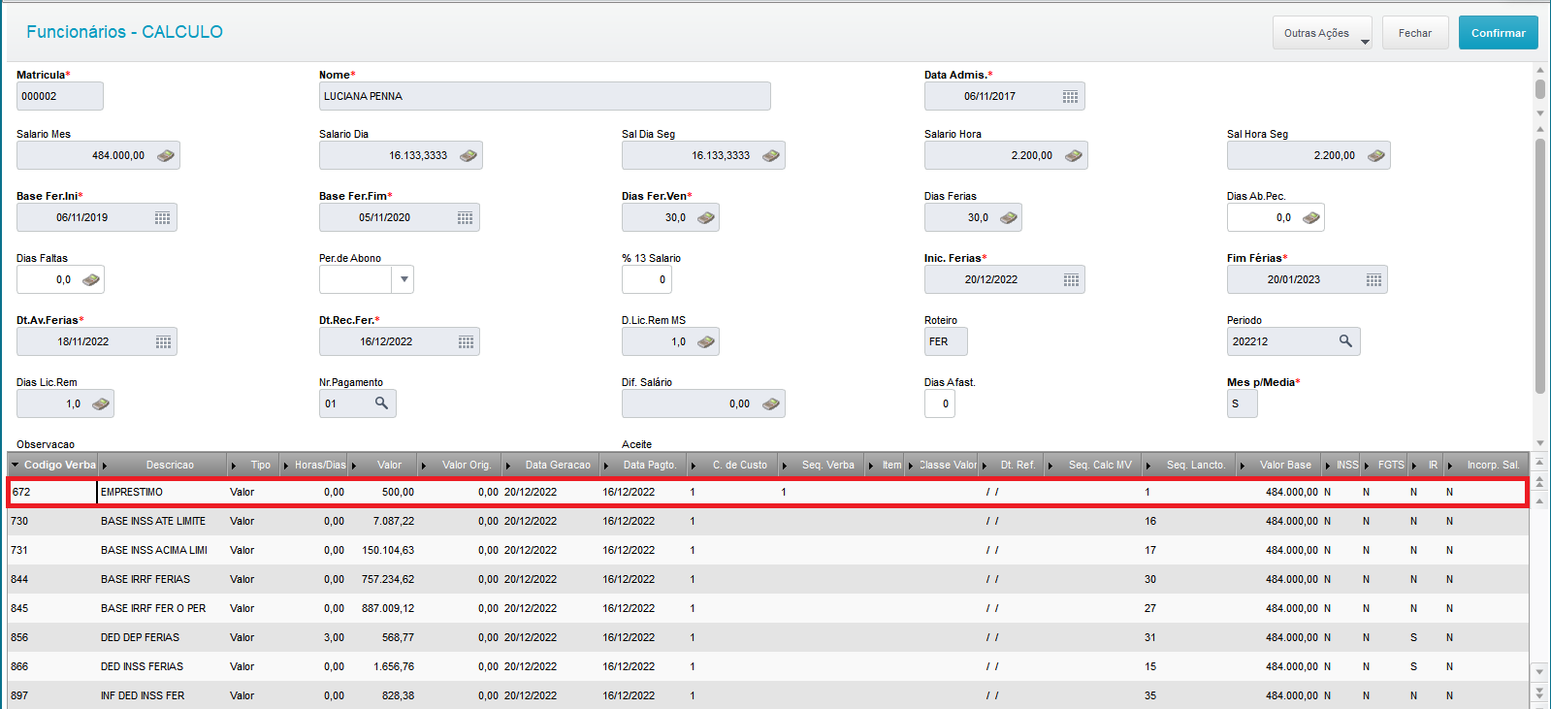Screen dimensions: 1551x709
Task: Select the INF DED INSS FER row
Action: pyautogui.click(x=768, y=695)
